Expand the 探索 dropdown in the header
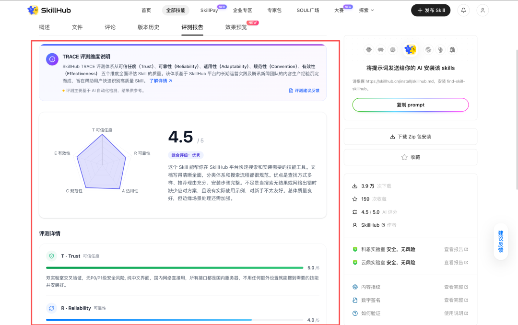The image size is (518, 325). pos(366,10)
